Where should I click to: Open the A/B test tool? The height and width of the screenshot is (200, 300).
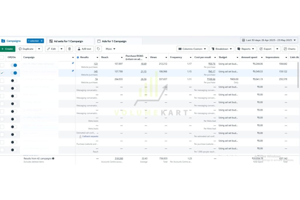(x=85, y=49)
